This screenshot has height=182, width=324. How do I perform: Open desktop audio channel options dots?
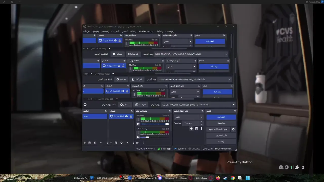[x=138, y=132]
